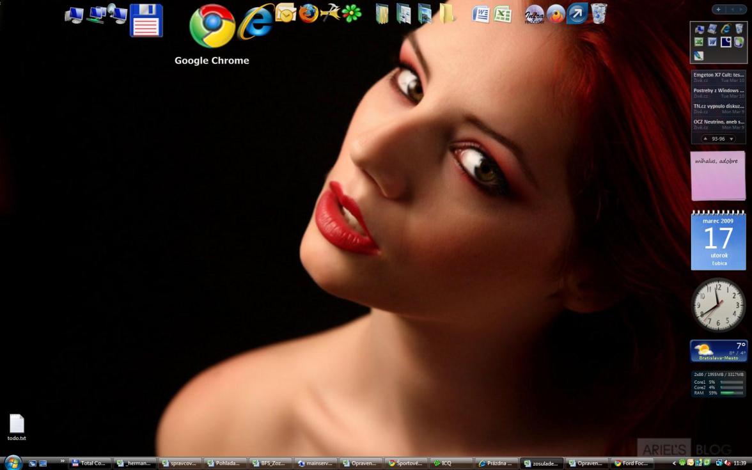Open the InfraRecorder dock icon

click(534, 13)
